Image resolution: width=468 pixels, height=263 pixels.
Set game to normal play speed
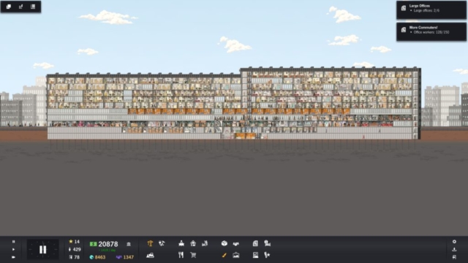tap(13, 249)
